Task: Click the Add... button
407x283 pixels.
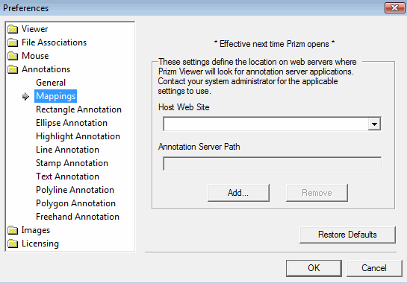Action: (x=238, y=193)
